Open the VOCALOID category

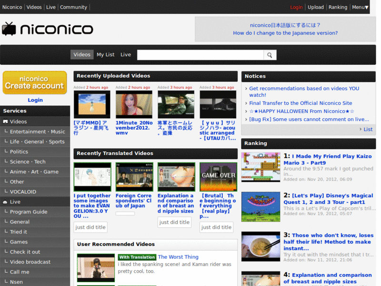coord(35,192)
